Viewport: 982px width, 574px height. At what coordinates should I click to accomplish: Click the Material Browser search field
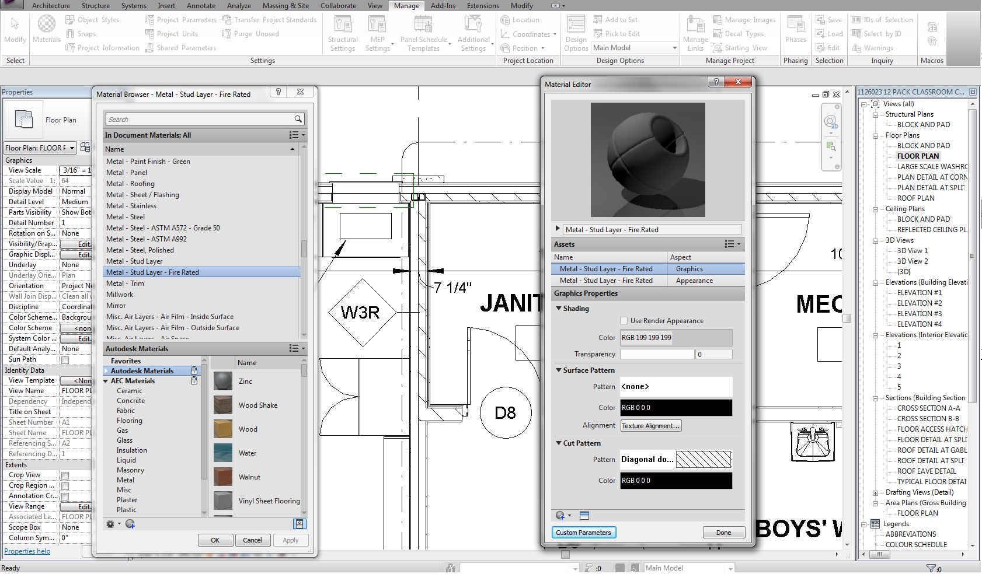[x=199, y=119]
